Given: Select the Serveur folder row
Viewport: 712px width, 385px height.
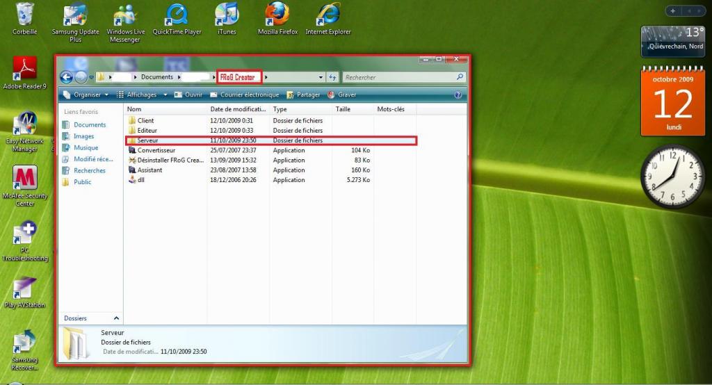Looking at the screenshot, I should tap(271, 140).
